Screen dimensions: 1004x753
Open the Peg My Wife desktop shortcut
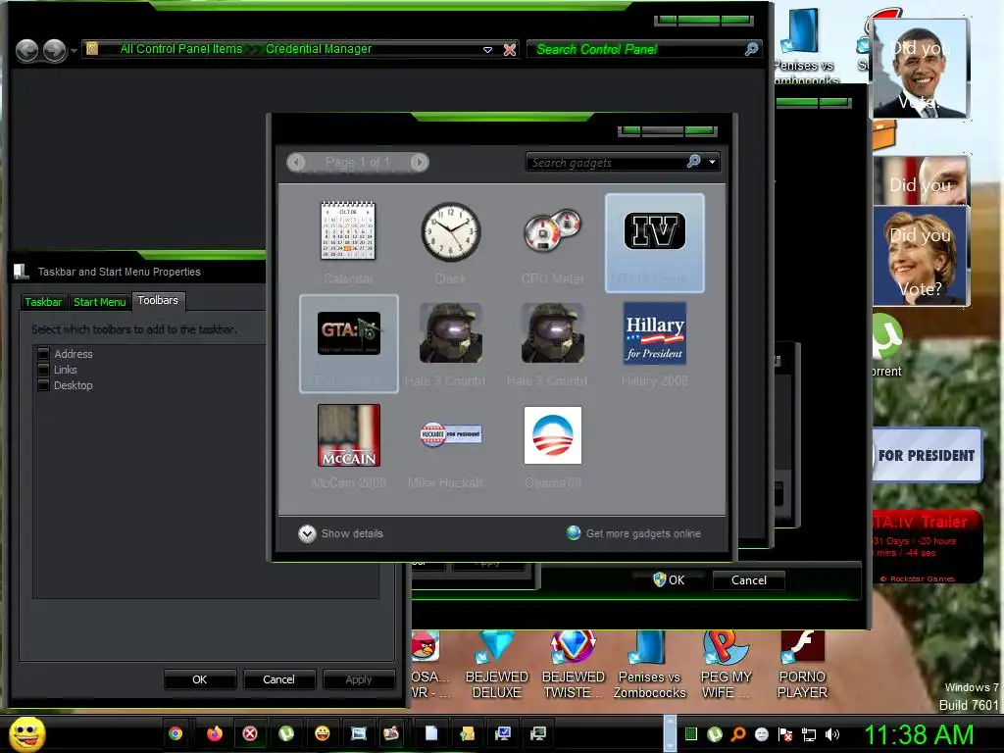click(x=726, y=665)
